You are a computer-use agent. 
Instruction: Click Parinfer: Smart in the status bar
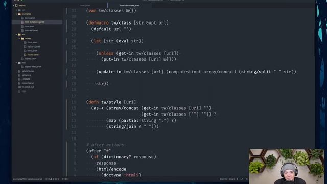(227, 179)
